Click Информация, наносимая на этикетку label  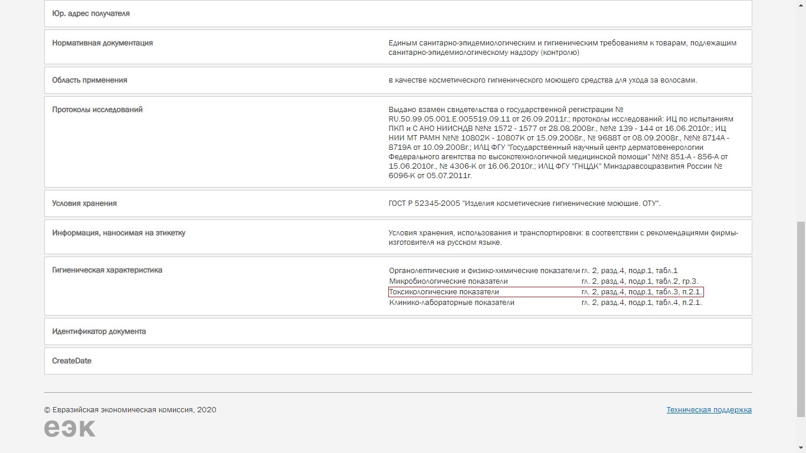tap(119, 233)
